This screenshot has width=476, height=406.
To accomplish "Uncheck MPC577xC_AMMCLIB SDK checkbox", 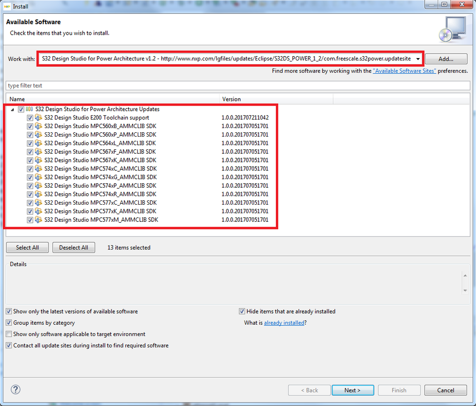I will tap(30, 203).
